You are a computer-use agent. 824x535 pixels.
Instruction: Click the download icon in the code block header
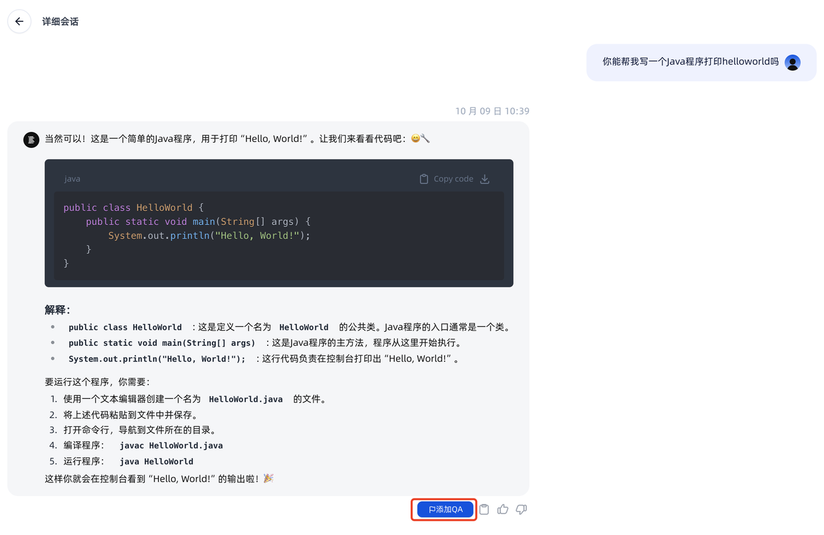(x=485, y=179)
